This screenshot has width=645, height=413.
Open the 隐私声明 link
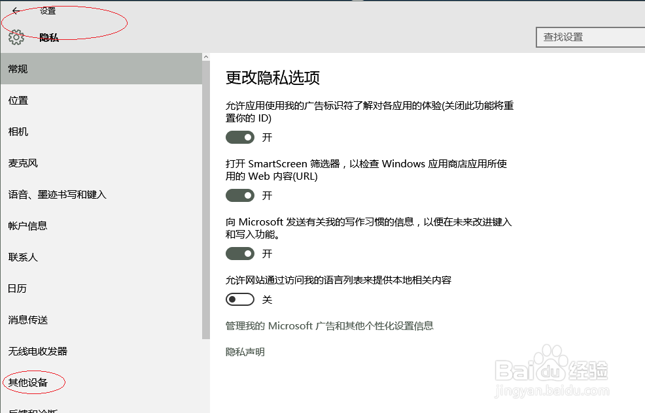pyautogui.click(x=245, y=352)
